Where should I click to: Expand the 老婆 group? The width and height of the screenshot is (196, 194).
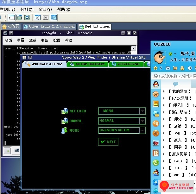point(164,126)
